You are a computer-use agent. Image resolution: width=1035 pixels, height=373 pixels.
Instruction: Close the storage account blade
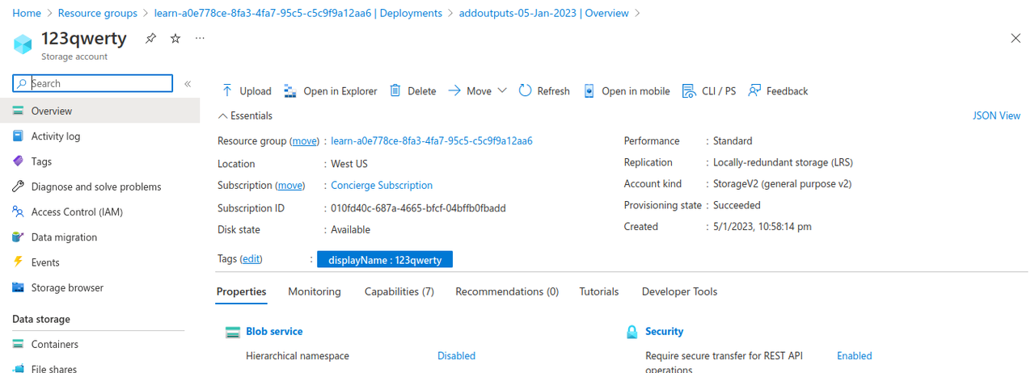coord(1016,38)
